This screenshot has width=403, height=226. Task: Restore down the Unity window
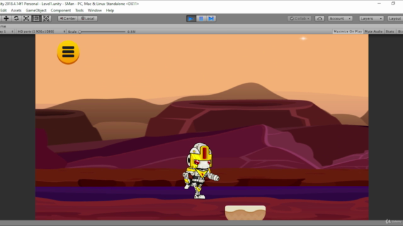click(x=393, y=4)
